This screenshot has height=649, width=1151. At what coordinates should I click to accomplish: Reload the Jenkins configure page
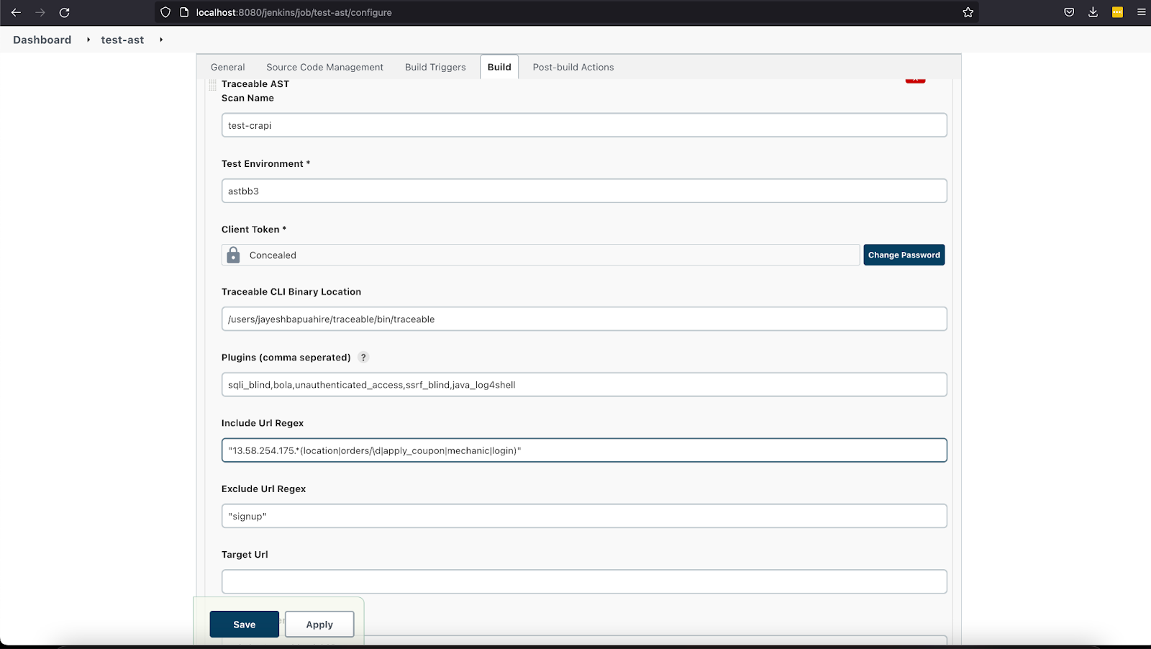point(64,12)
